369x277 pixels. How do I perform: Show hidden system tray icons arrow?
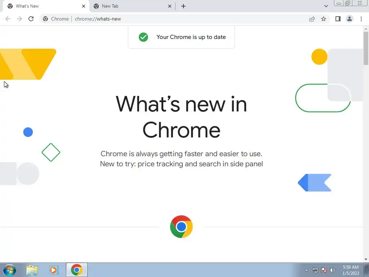[306, 270]
